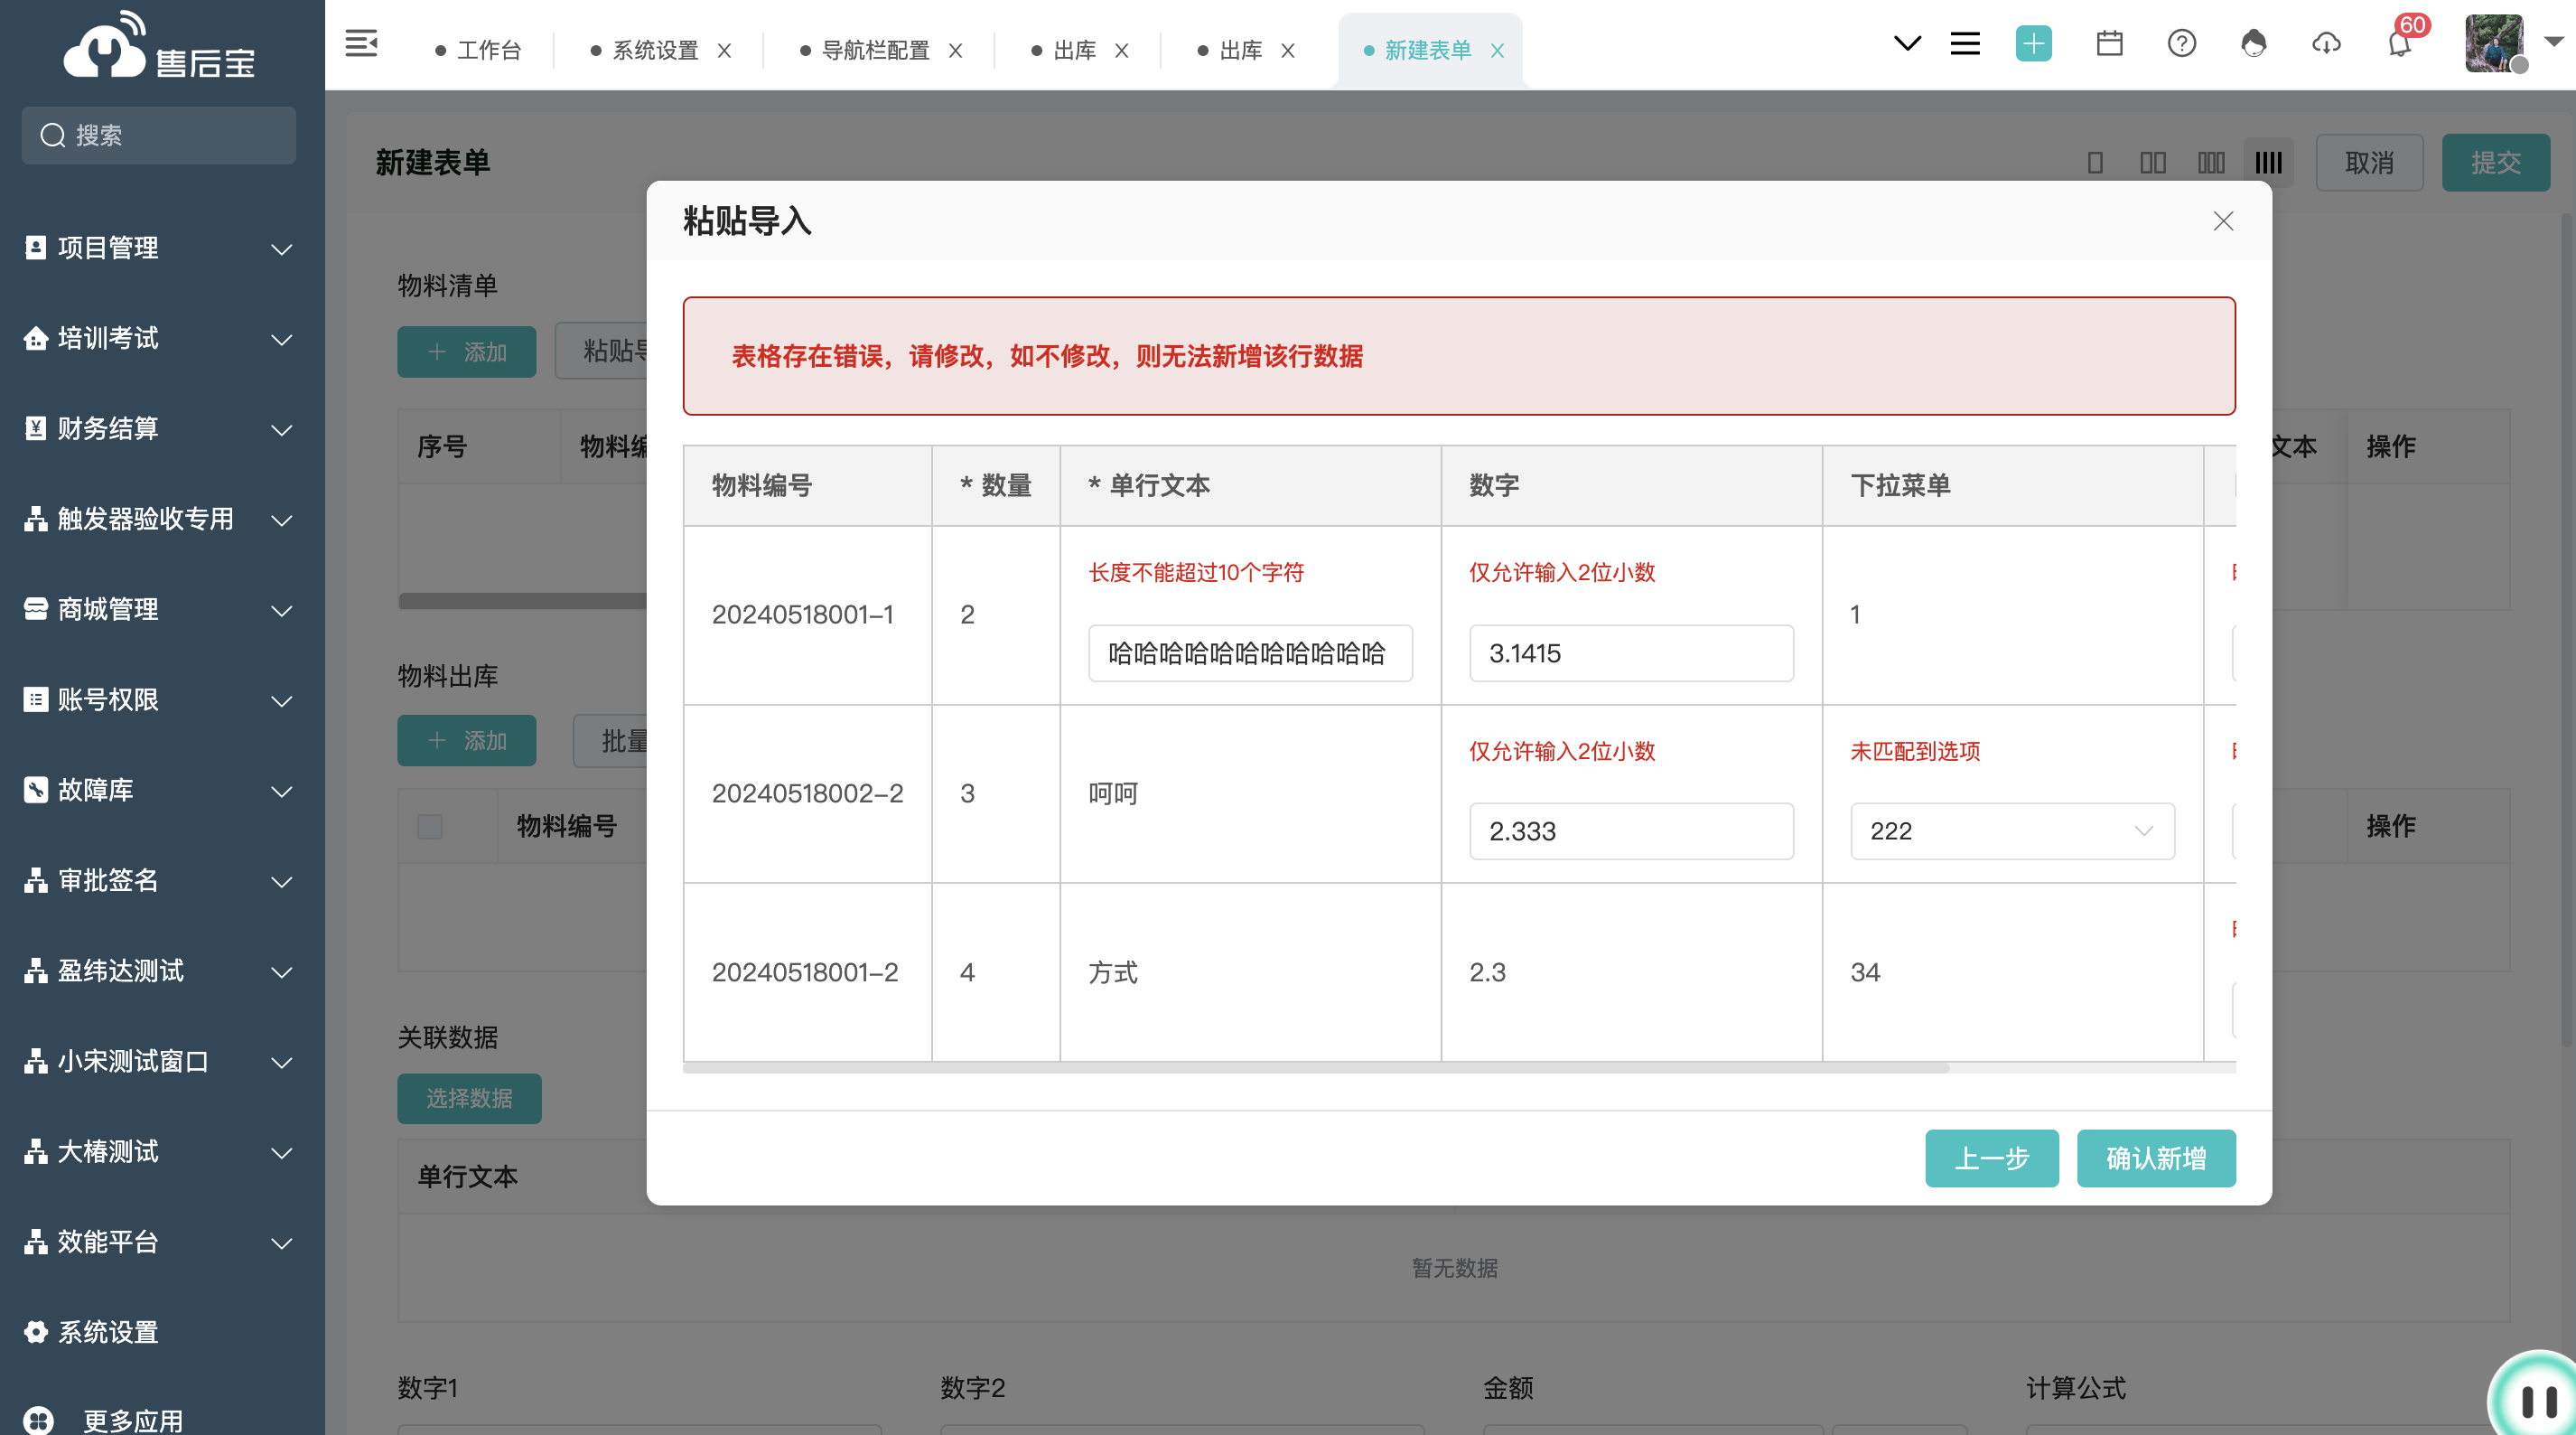
Task: Close the 系统设置 tab
Action: (x=724, y=50)
